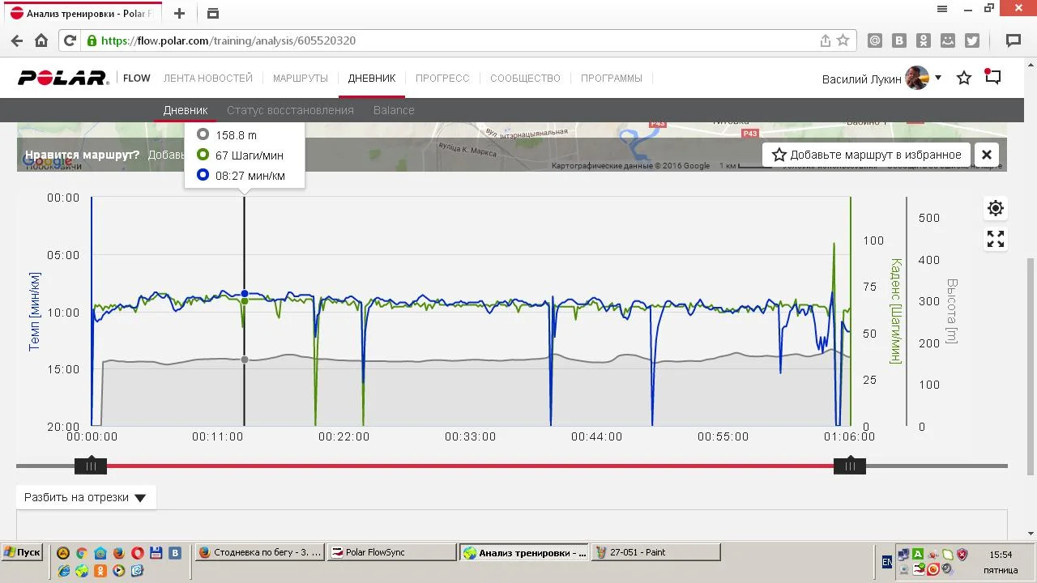This screenshot has height=583, width=1037.
Task: Click the VK toolbar icon
Action: (899, 40)
